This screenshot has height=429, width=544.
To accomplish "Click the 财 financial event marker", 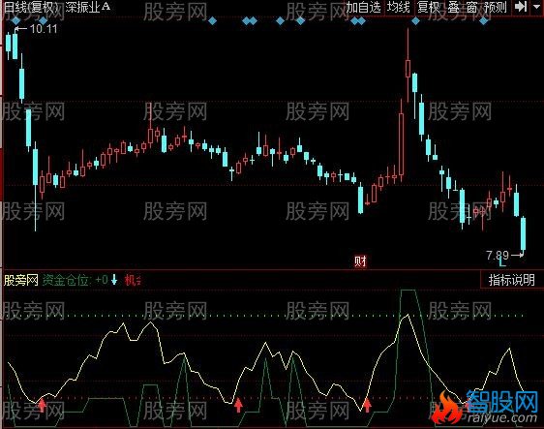I will [360, 261].
